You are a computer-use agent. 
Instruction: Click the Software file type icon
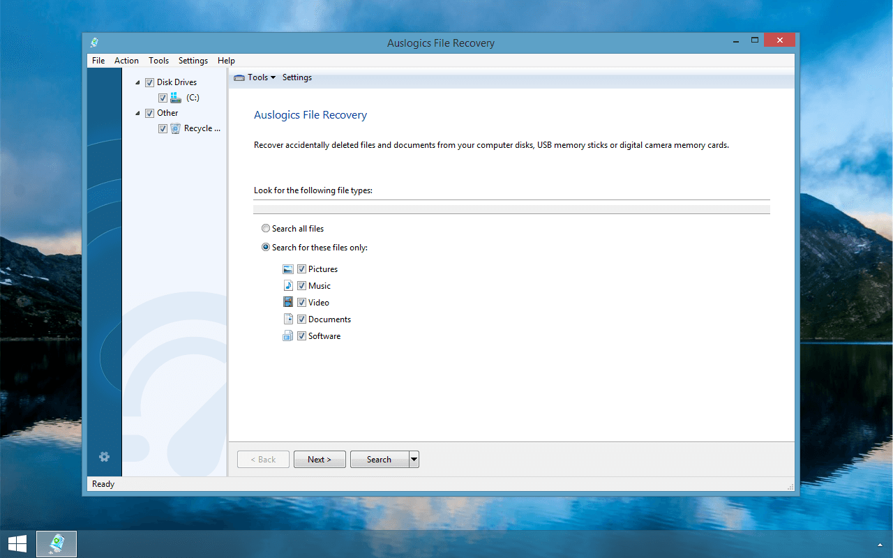click(288, 336)
